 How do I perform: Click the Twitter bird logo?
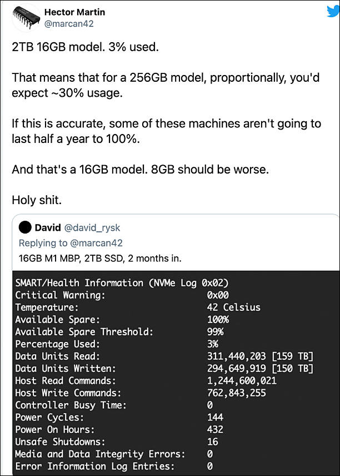pyautogui.click(x=333, y=12)
